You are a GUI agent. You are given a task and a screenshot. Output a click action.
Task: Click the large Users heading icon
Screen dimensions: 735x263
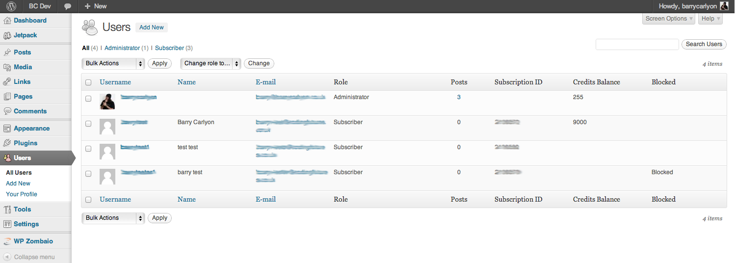click(90, 27)
